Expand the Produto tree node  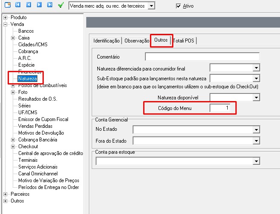coord(5,17)
